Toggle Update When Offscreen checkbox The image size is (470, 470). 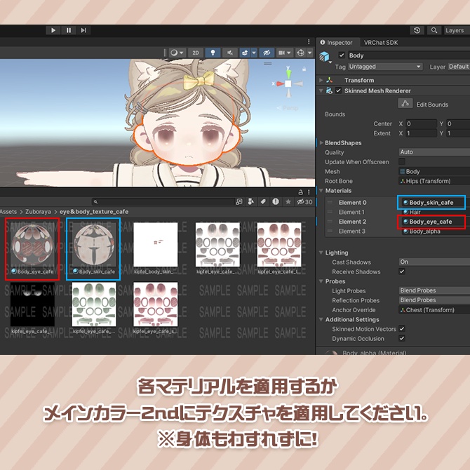[x=402, y=162]
